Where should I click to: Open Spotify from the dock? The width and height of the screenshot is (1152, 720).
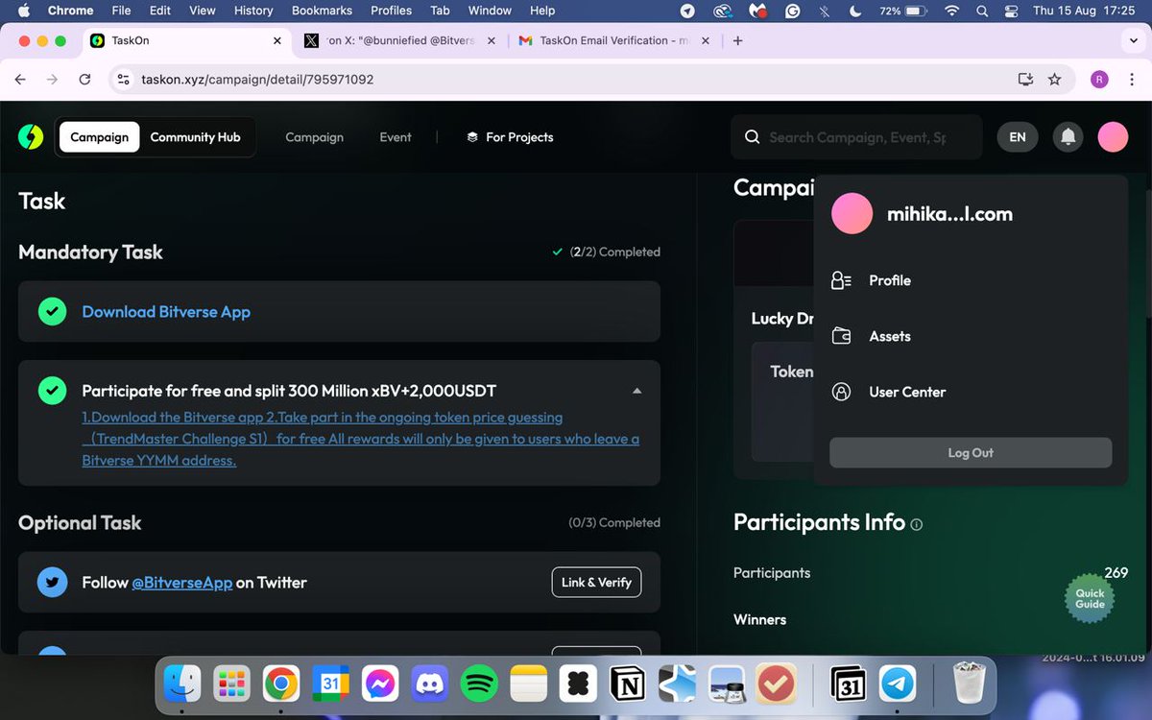tap(479, 684)
